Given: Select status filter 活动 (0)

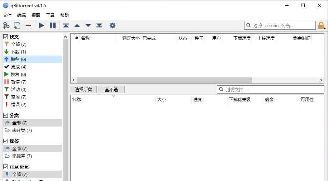Looking at the screenshot, I should (x=33, y=90).
